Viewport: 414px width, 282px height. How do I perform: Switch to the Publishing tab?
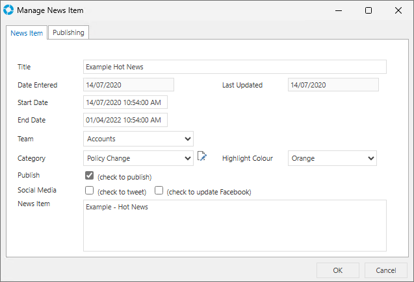(68, 33)
